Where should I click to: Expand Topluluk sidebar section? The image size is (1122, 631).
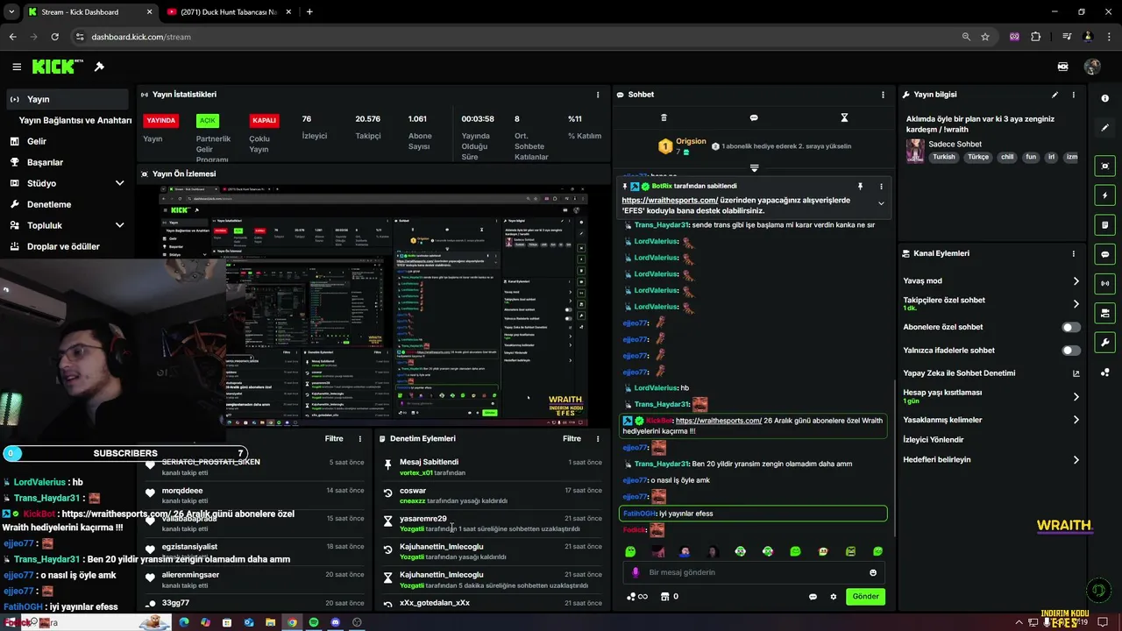120,225
